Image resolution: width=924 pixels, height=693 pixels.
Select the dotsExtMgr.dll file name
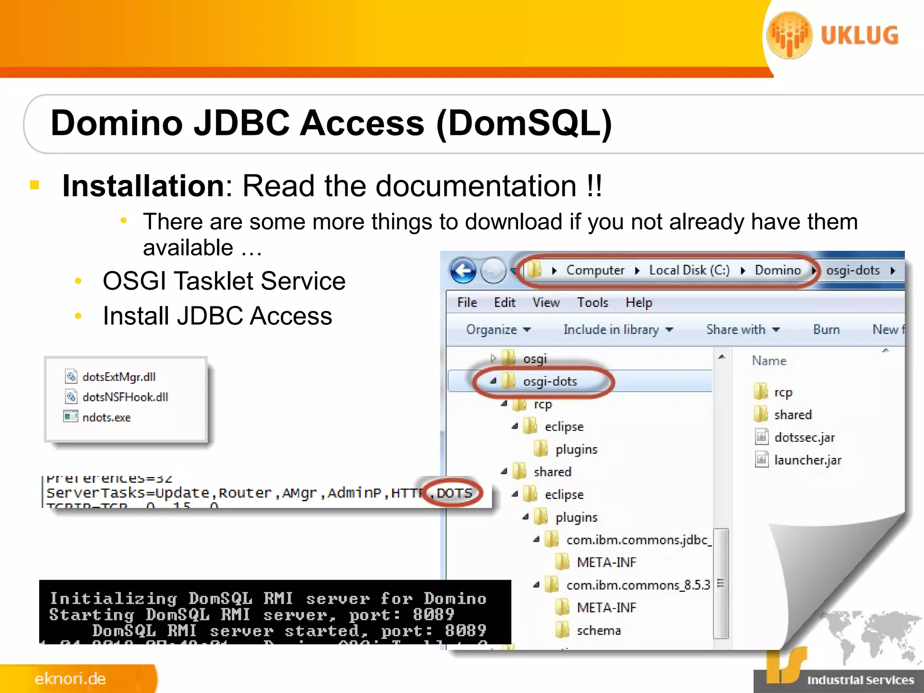[x=119, y=377]
